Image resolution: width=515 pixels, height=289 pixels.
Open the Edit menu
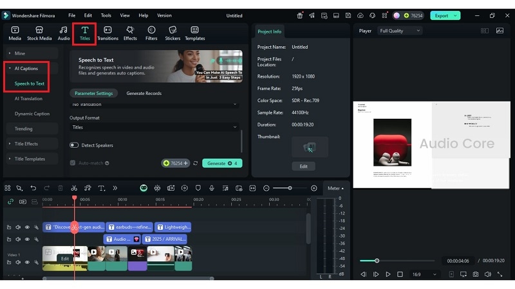pos(88,15)
